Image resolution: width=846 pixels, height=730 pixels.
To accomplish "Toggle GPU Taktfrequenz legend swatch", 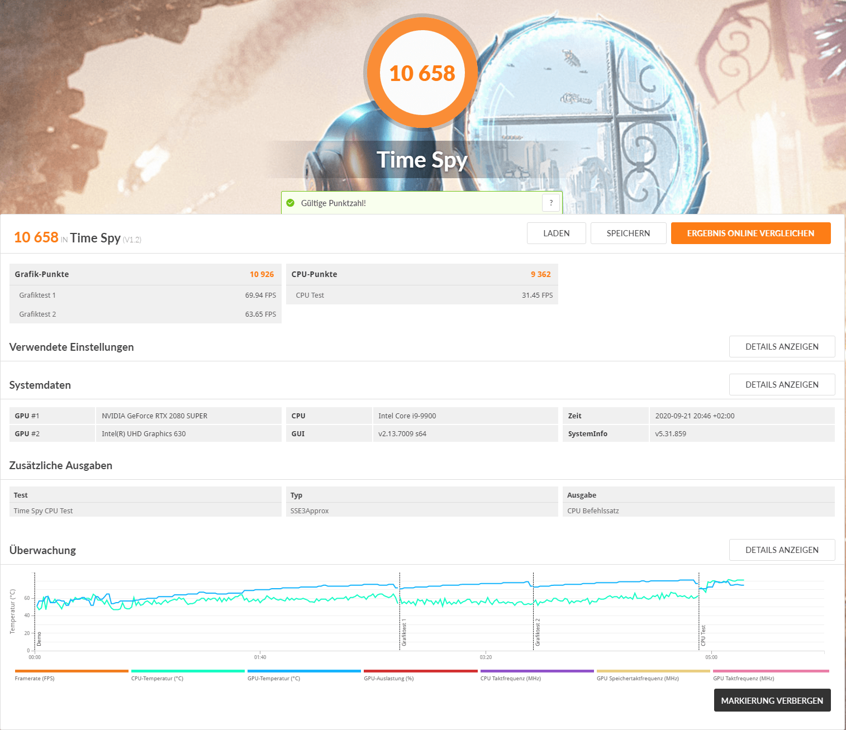I will pyautogui.click(x=771, y=671).
